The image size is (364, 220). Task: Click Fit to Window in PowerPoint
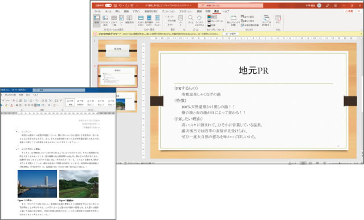pos(199,20)
